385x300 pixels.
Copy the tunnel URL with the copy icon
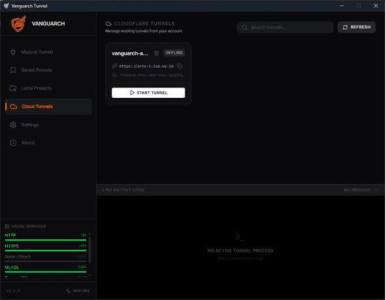[179, 66]
